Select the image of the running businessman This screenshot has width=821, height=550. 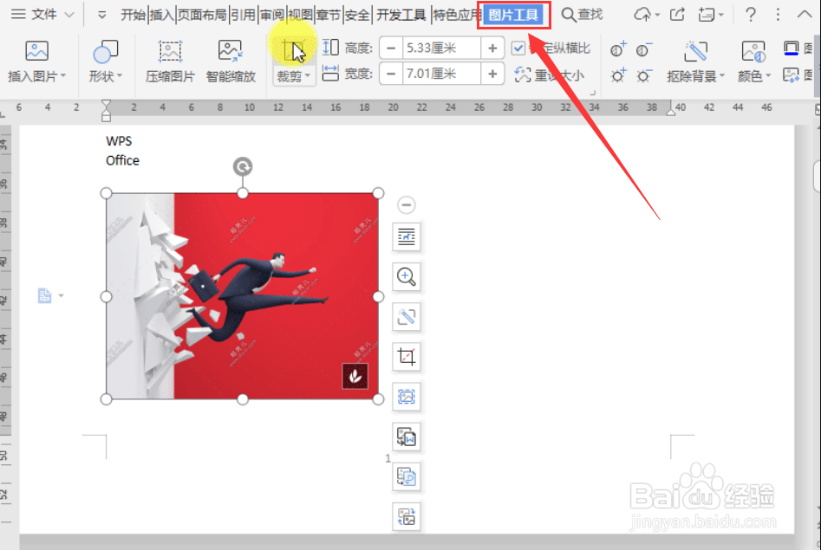242,296
